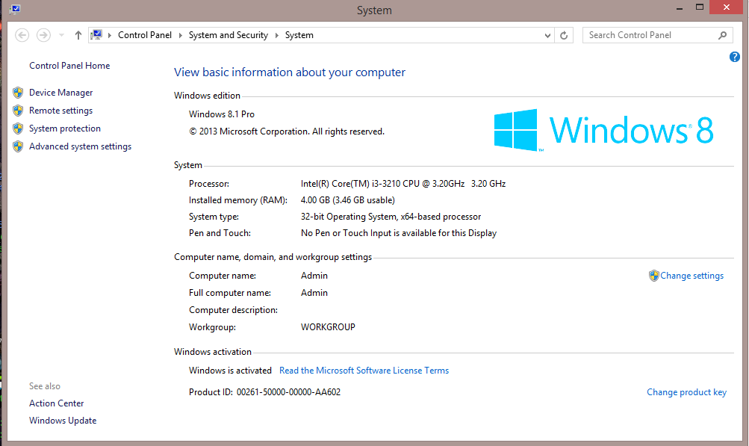The image size is (749, 446).
Task: Select System breadcrumb item
Action: (x=299, y=35)
